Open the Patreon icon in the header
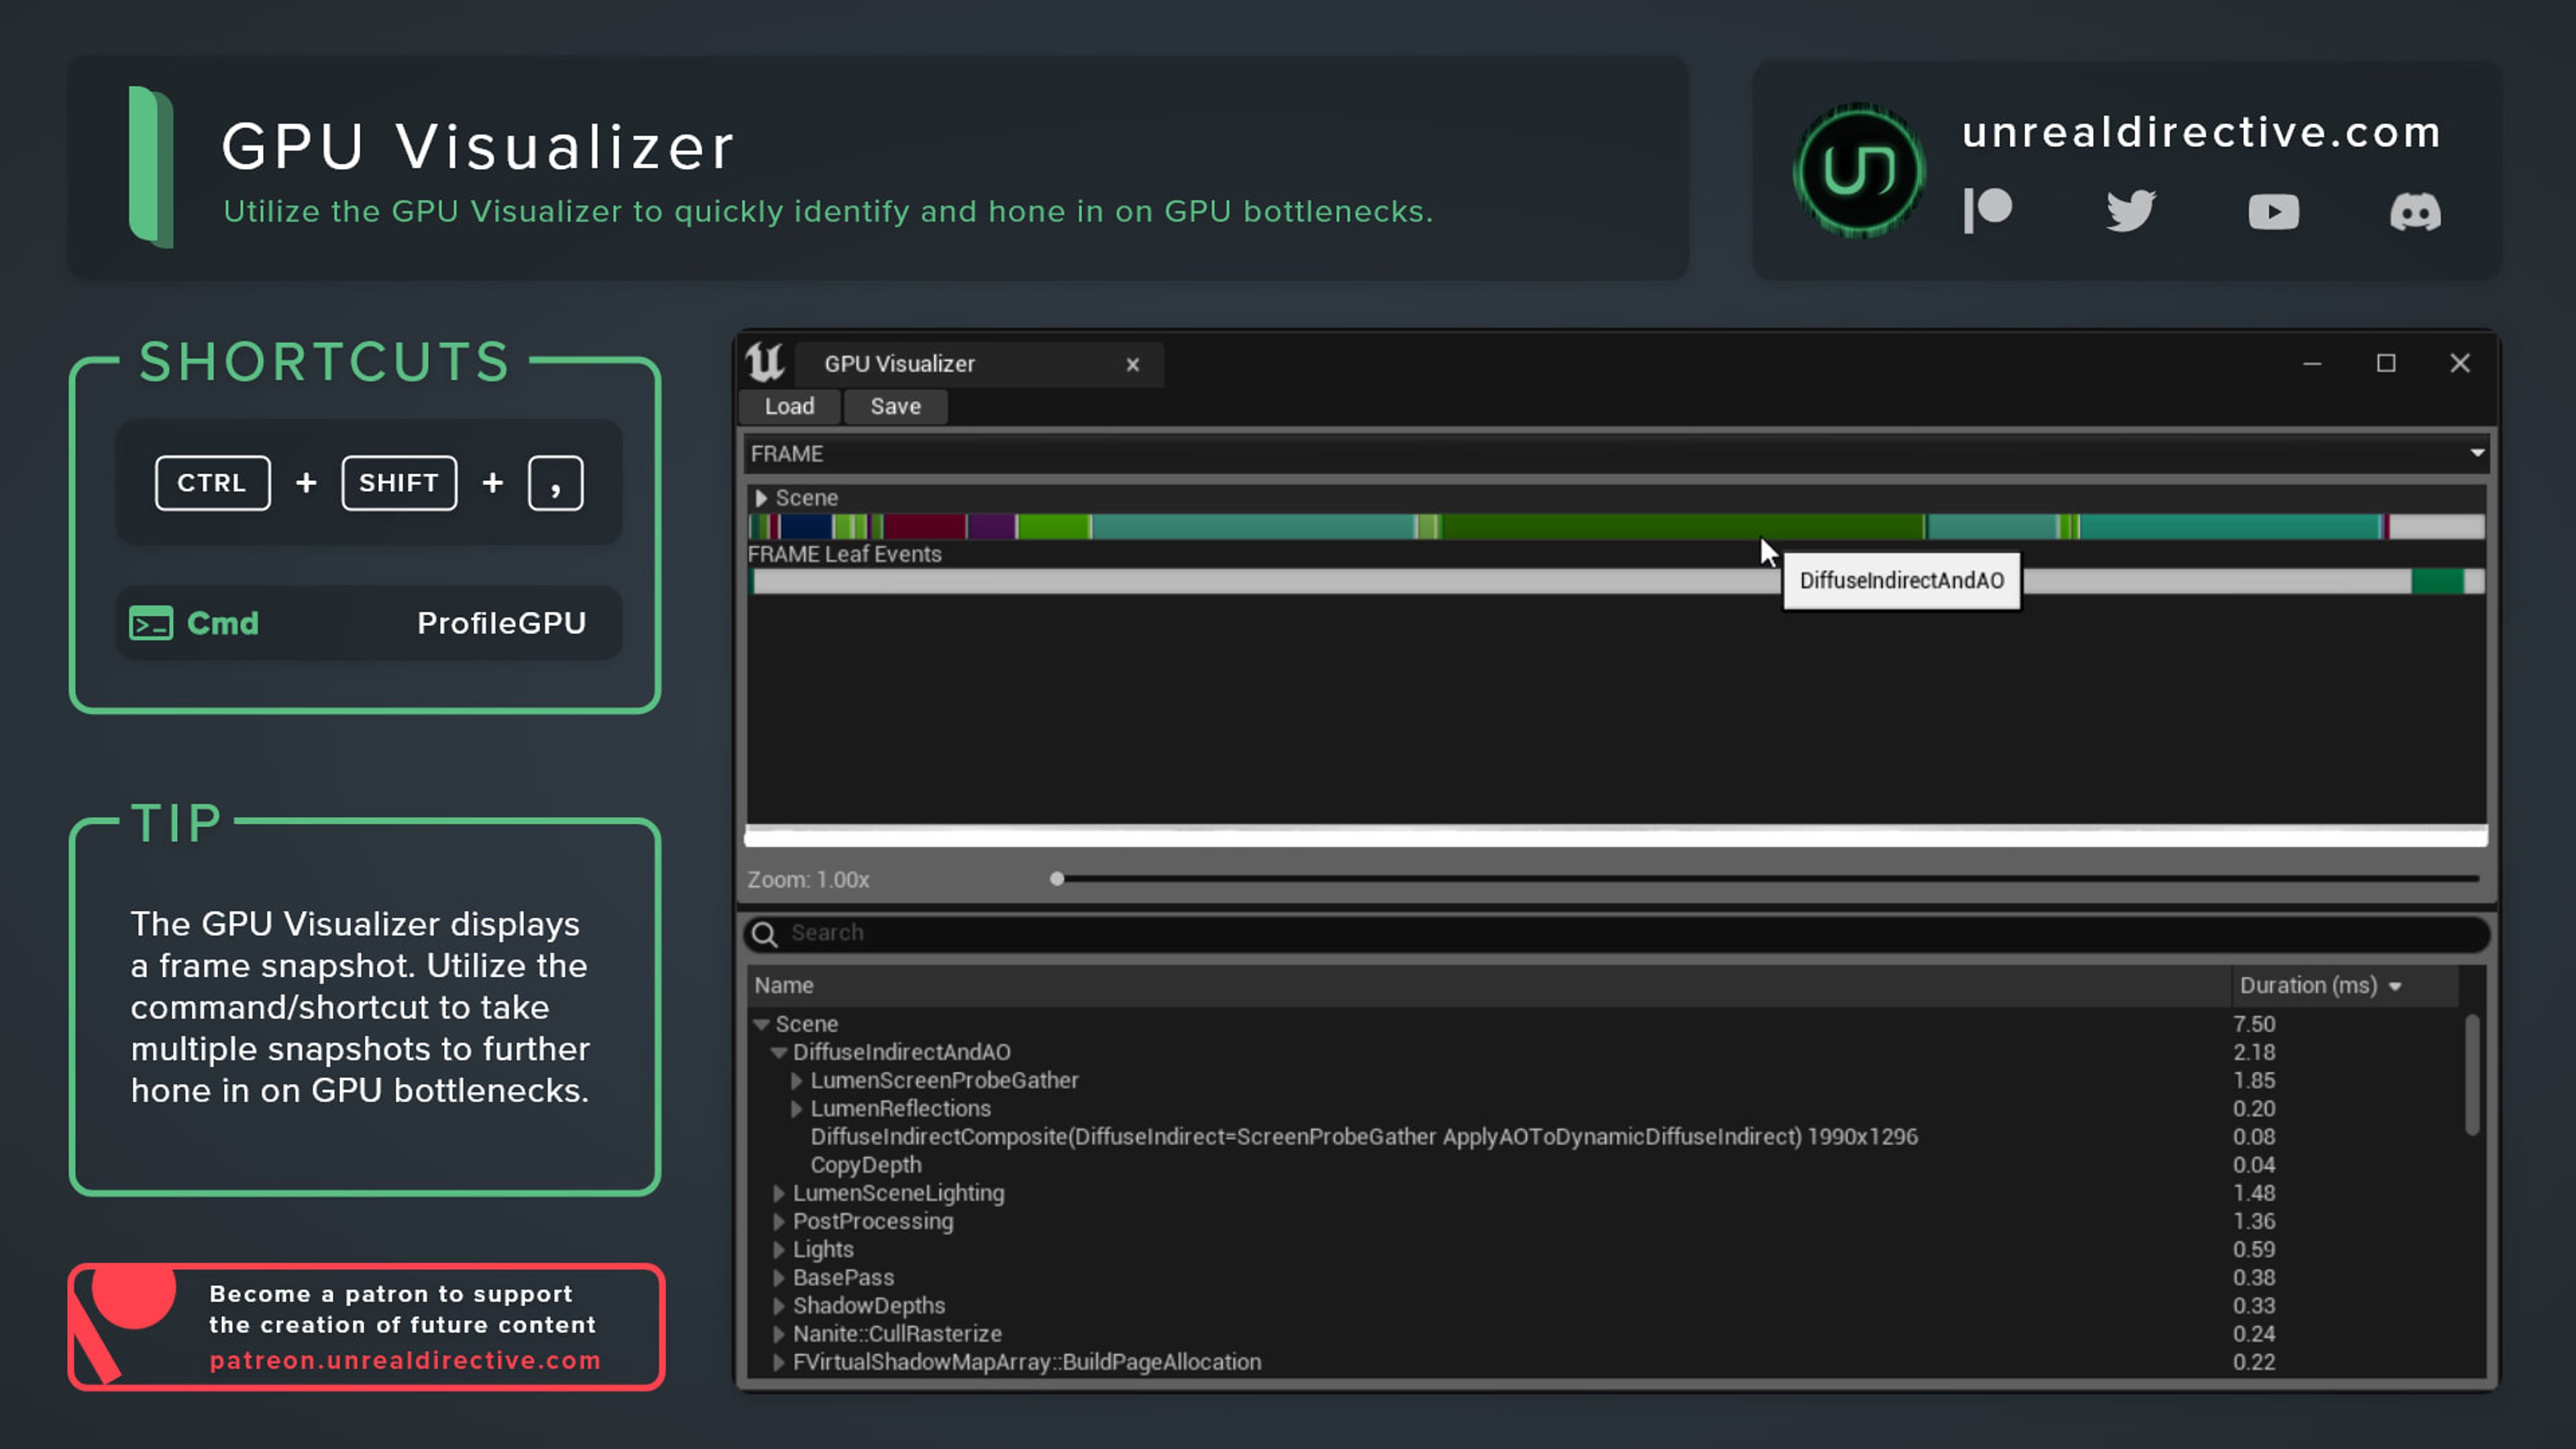 pyautogui.click(x=1990, y=211)
